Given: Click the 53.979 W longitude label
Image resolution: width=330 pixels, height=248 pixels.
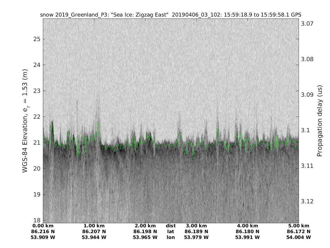Looking at the screenshot, I should tap(196, 237).
